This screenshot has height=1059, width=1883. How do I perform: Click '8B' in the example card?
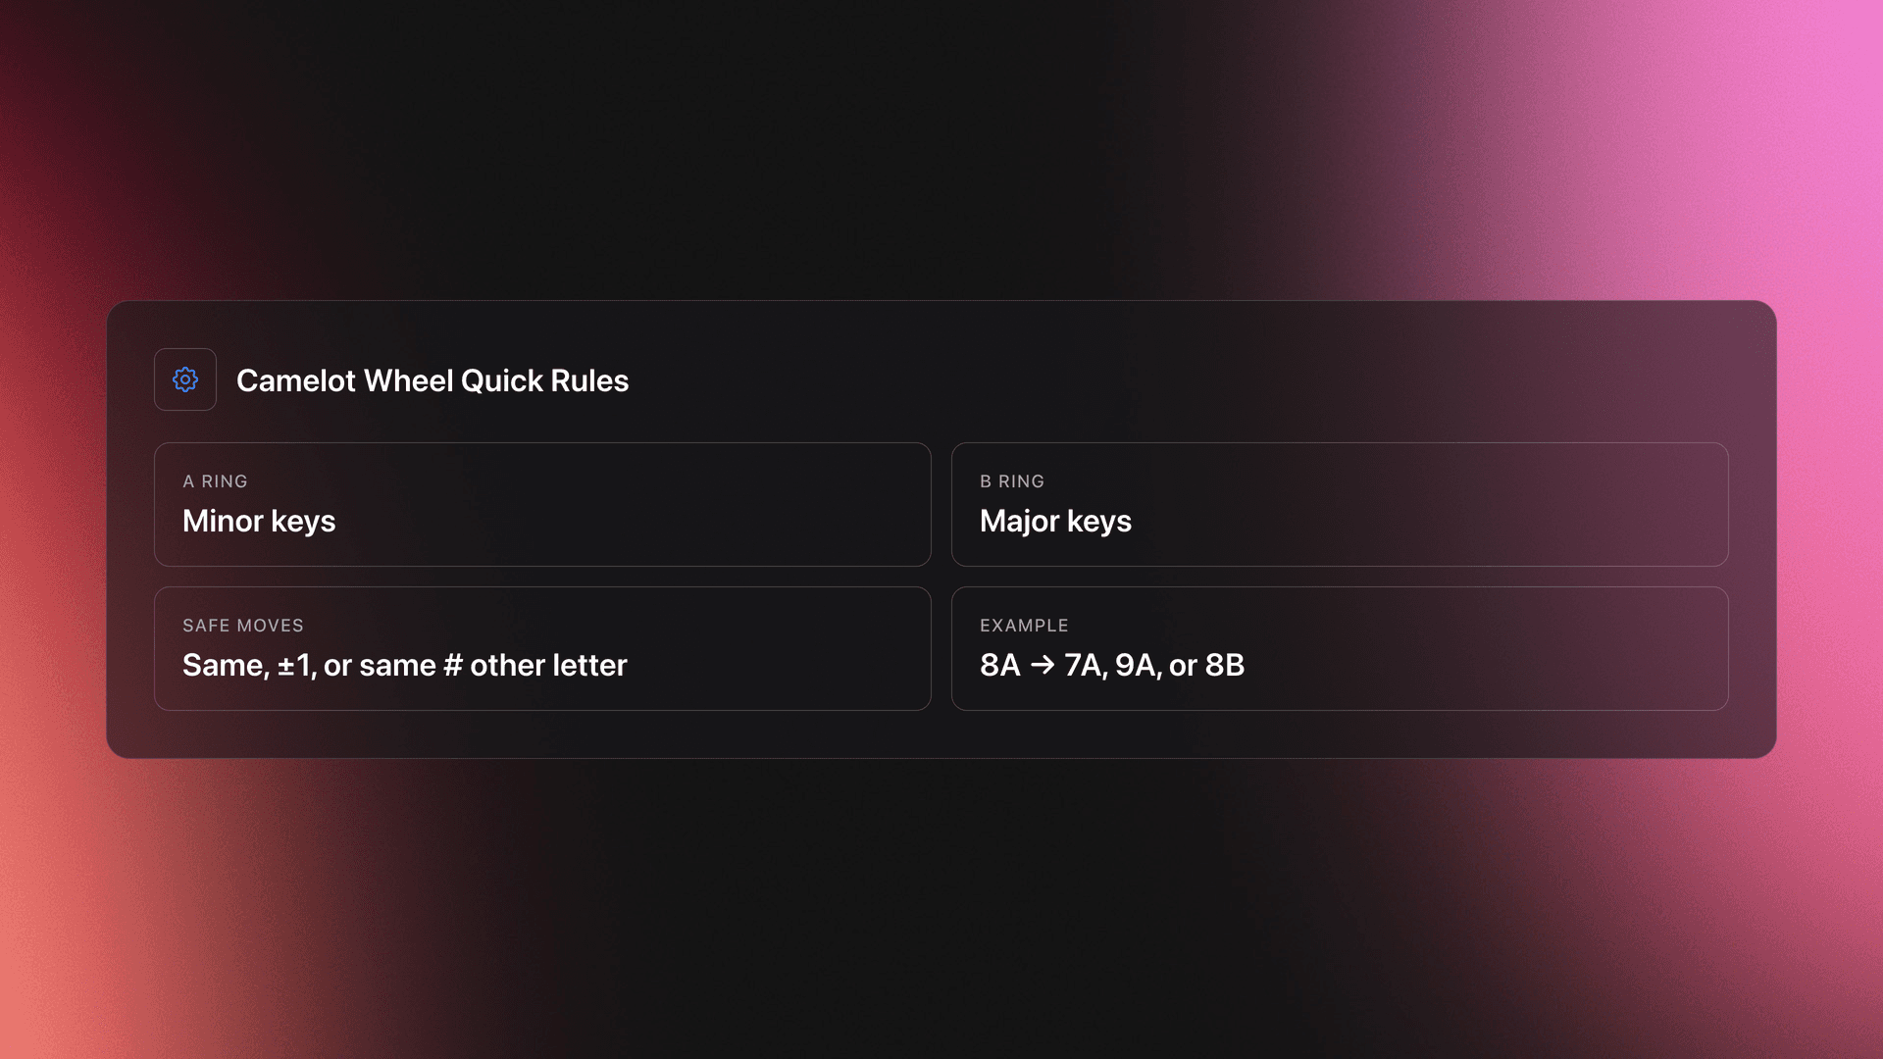tap(1224, 665)
